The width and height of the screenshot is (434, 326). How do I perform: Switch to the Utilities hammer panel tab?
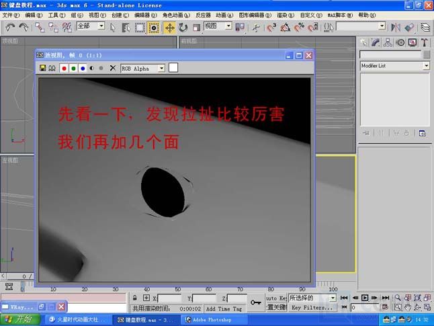point(425,42)
